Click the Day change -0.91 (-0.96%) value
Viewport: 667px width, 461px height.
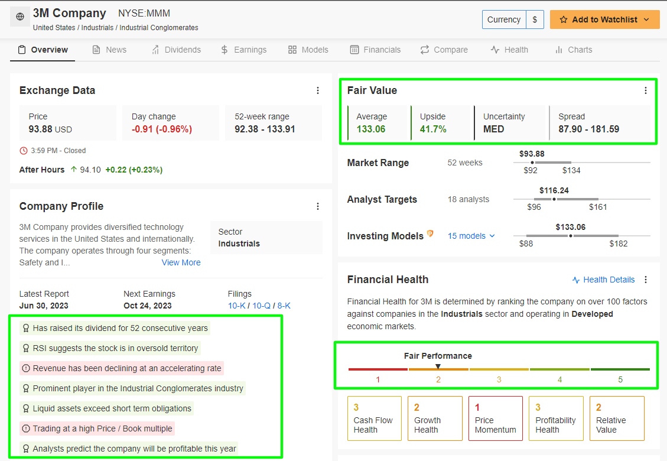pyautogui.click(x=162, y=129)
